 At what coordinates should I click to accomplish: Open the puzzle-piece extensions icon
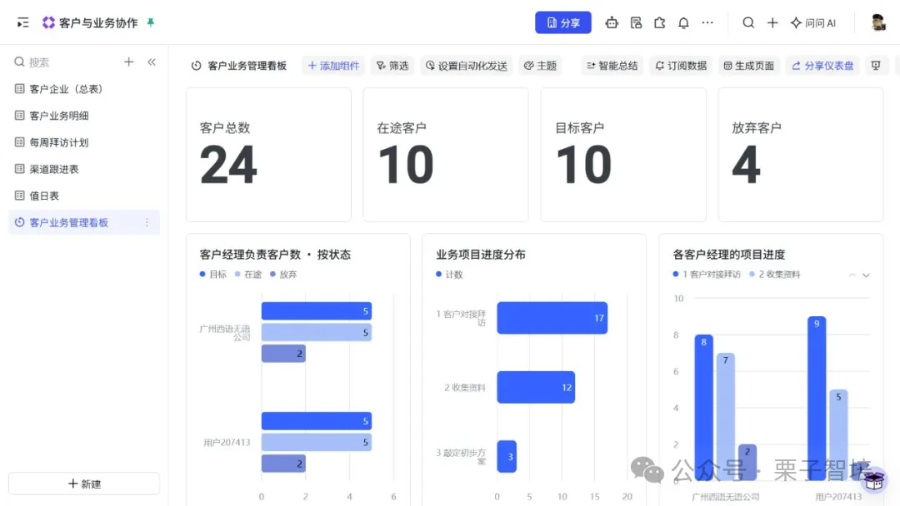tap(659, 23)
